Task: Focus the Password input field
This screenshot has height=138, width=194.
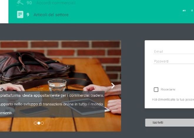Action: point(174,61)
